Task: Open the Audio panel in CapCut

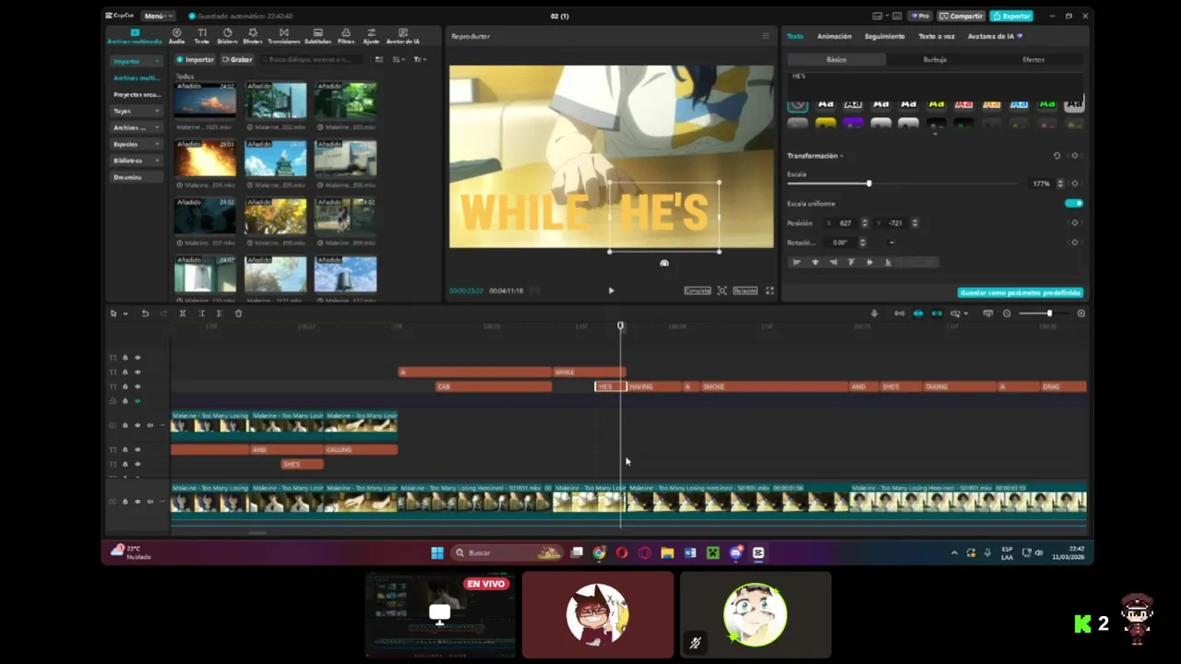Action: tap(176, 36)
